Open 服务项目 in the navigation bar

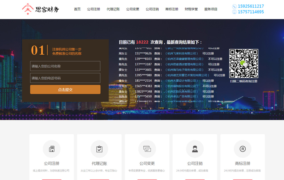click(x=211, y=9)
